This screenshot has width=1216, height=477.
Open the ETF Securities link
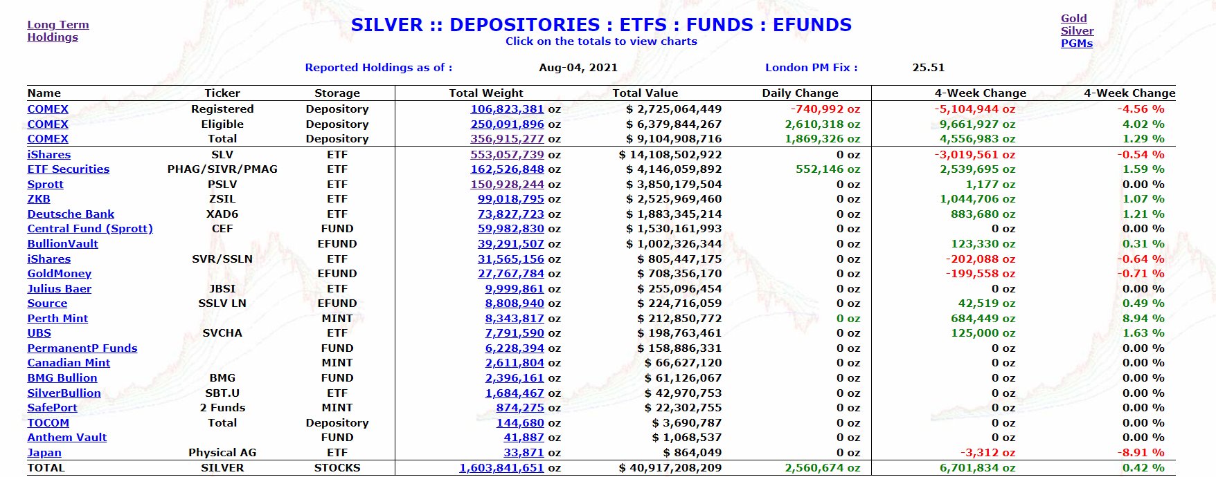coord(69,169)
